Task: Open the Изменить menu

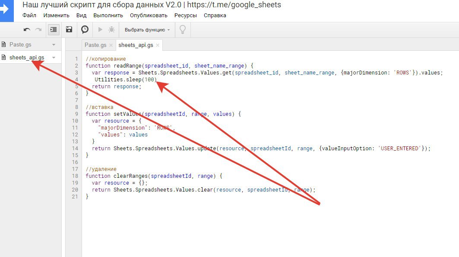Action: click(x=56, y=15)
